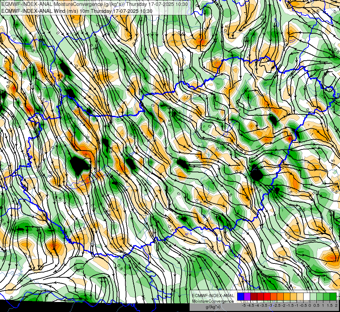Image resolution: width=340 pixels, height=312 pixels.
Task: Click the MoistureConvergence title line at top
Action: 94,4
